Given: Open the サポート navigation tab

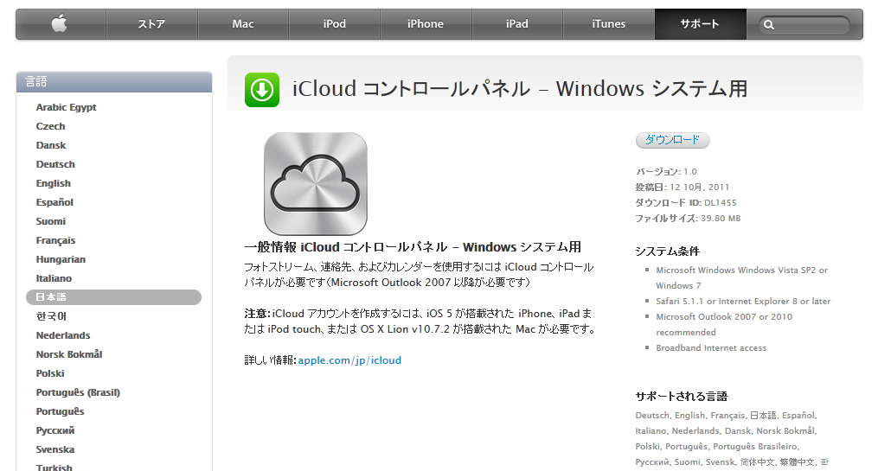Looking at the screenshot, I should pos(700,24).
